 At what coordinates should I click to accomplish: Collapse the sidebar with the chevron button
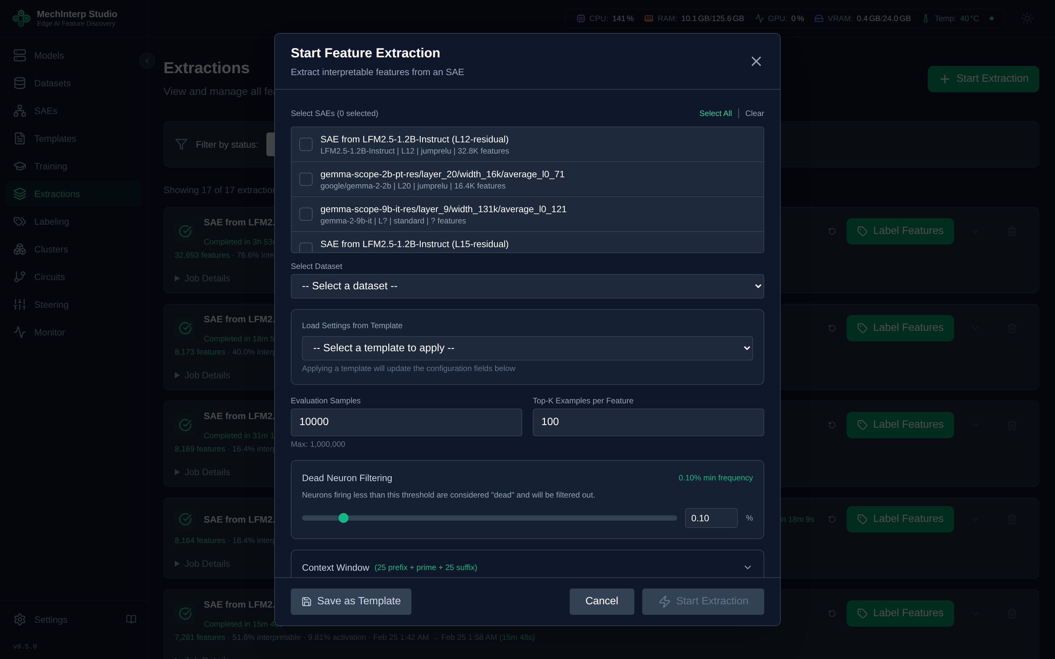(x=147, y=61)
